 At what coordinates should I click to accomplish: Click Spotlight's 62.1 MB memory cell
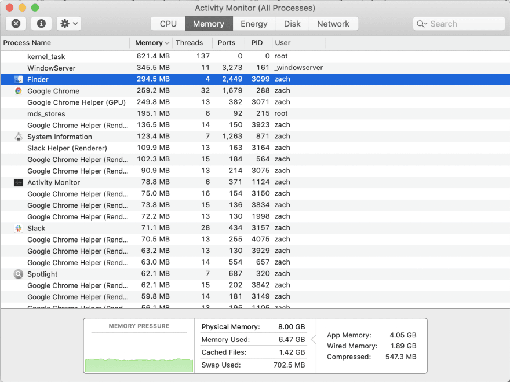click(x=155, y=274)
